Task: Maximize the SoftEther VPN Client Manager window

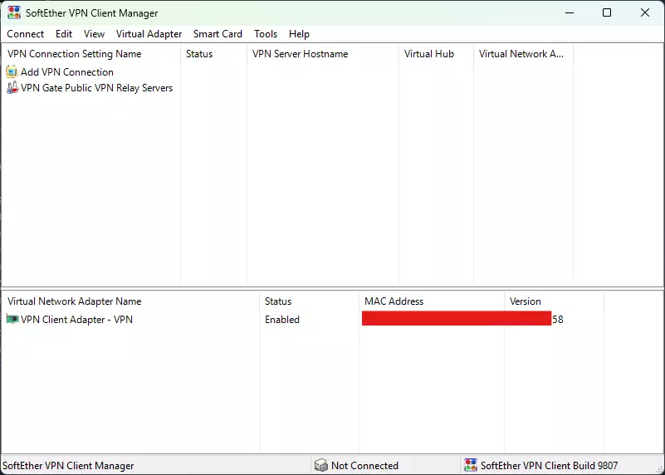Action: [x=607, y=12]
